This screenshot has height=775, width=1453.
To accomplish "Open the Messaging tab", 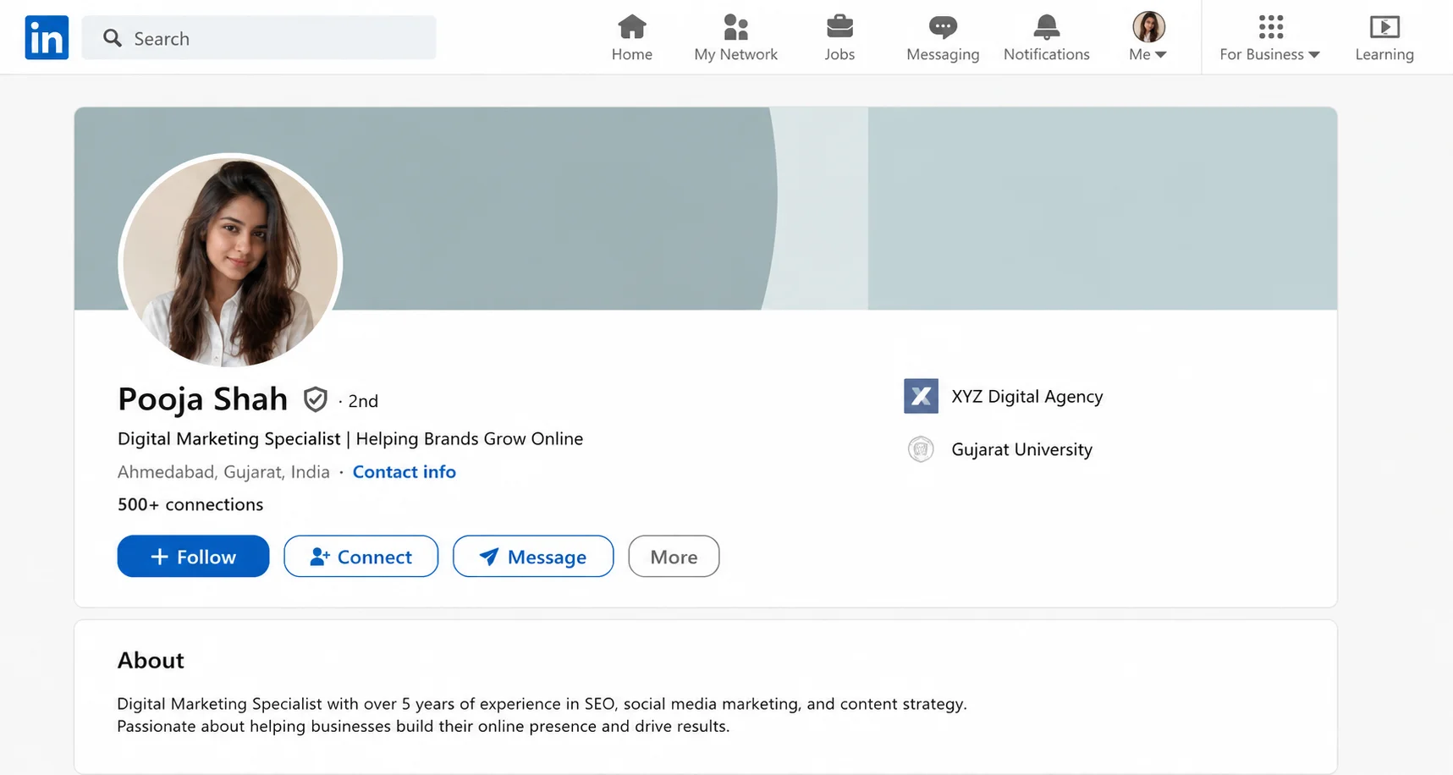I will coord(943,38).
